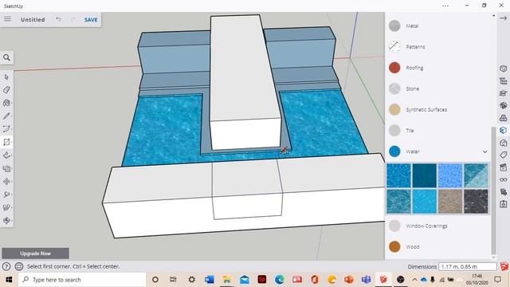Open Microsoft Edge from the taskbar

click(279, 280)
